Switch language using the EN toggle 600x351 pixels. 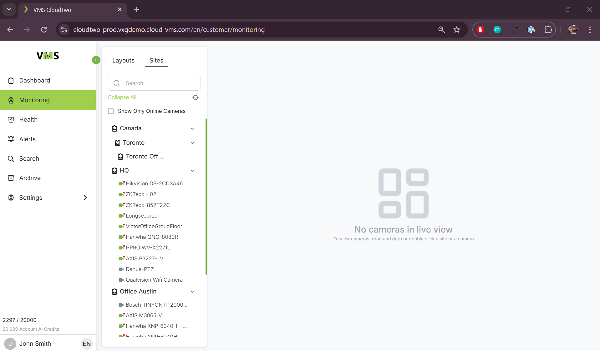click(87, 344)
